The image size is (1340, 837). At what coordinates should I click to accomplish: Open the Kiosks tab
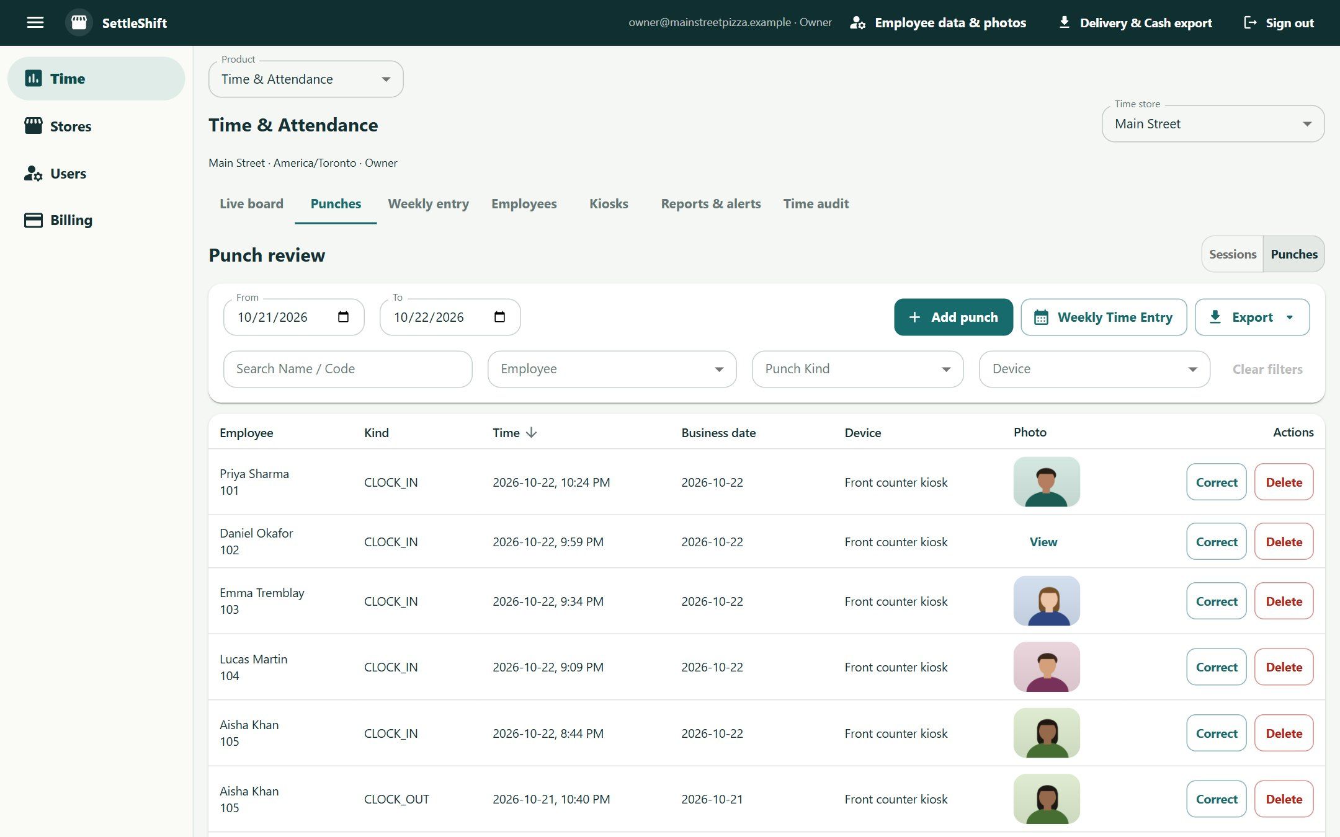tap(609, 204)
